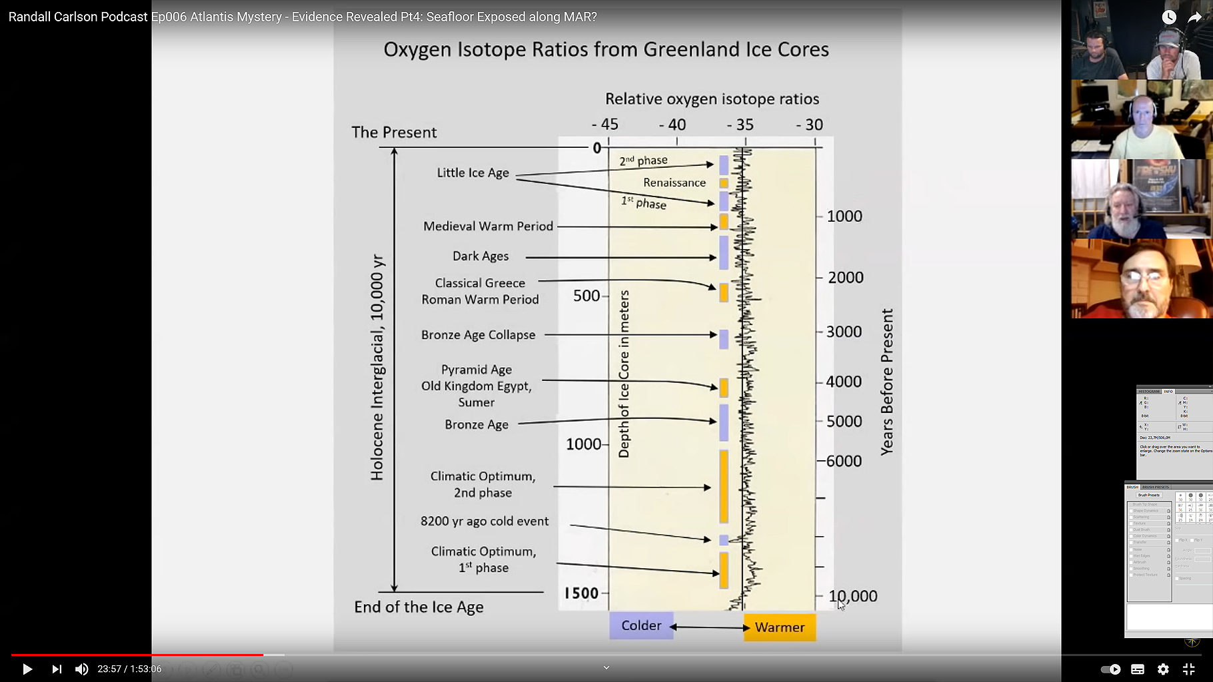The image size is (1213, 682).
Task: Open the Brush Presets panel tab
Action: click(x=1156, y=488)
